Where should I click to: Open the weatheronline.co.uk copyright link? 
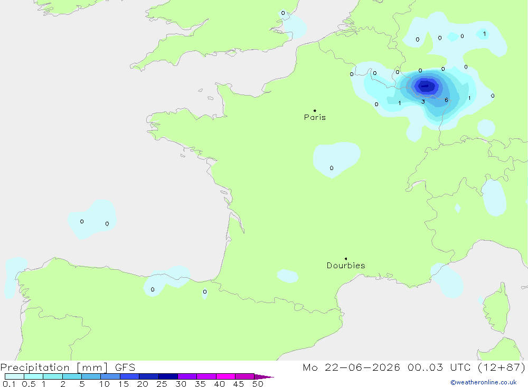484,382
